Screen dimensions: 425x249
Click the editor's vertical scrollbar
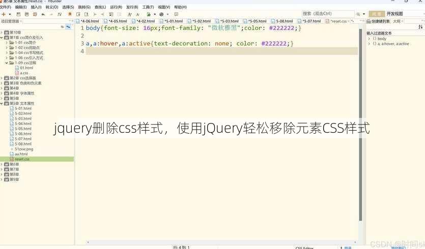coord(360,124)
